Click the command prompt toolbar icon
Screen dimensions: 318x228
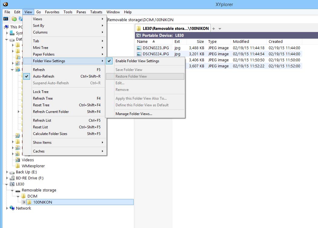click(5, 19)
